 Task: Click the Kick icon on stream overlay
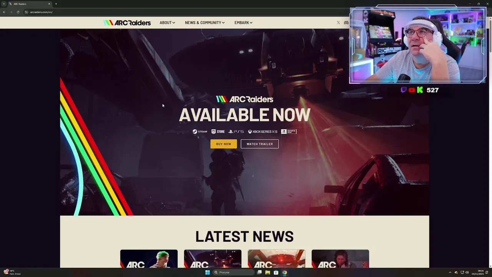pos(420,90)
